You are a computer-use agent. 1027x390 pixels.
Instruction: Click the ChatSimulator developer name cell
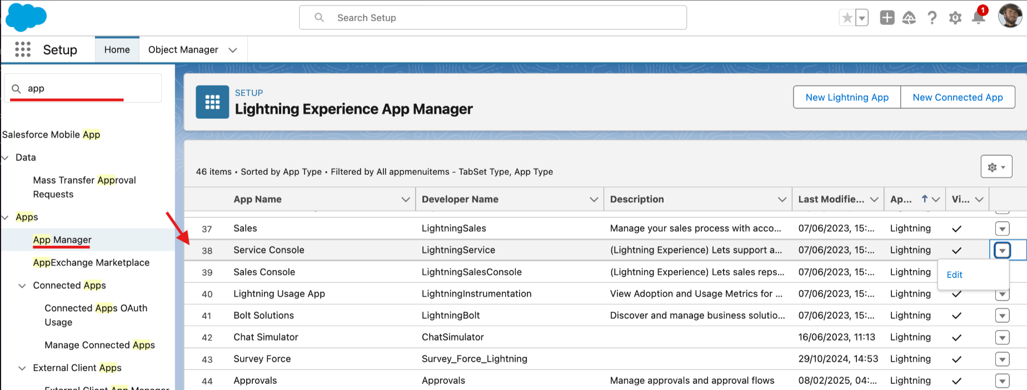coord(452,337)
